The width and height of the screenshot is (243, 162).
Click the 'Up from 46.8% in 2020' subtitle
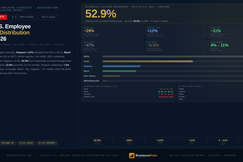point(136,21)
